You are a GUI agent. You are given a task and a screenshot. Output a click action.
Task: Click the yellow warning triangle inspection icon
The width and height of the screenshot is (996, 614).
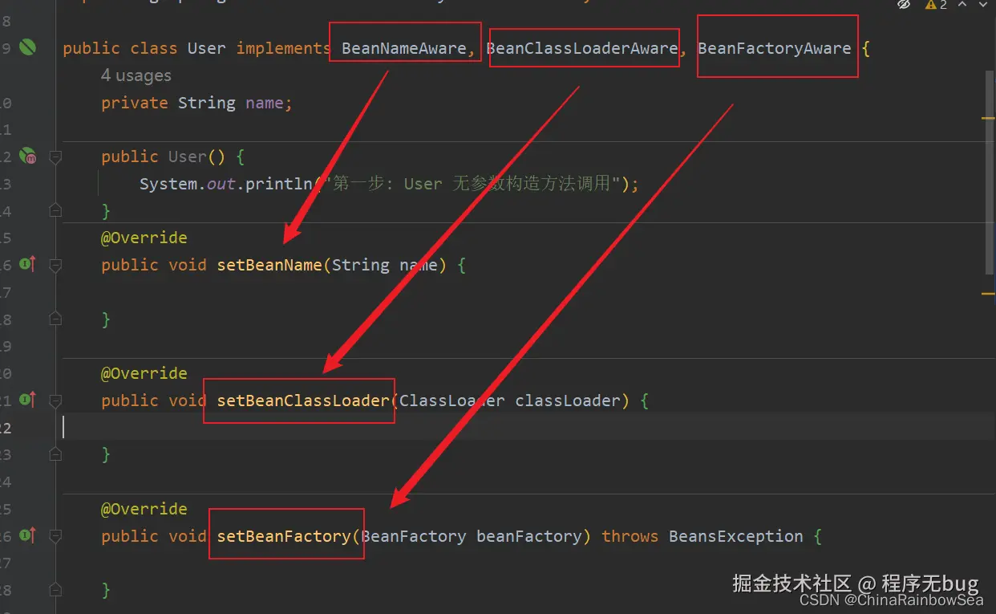click(930, 4)
